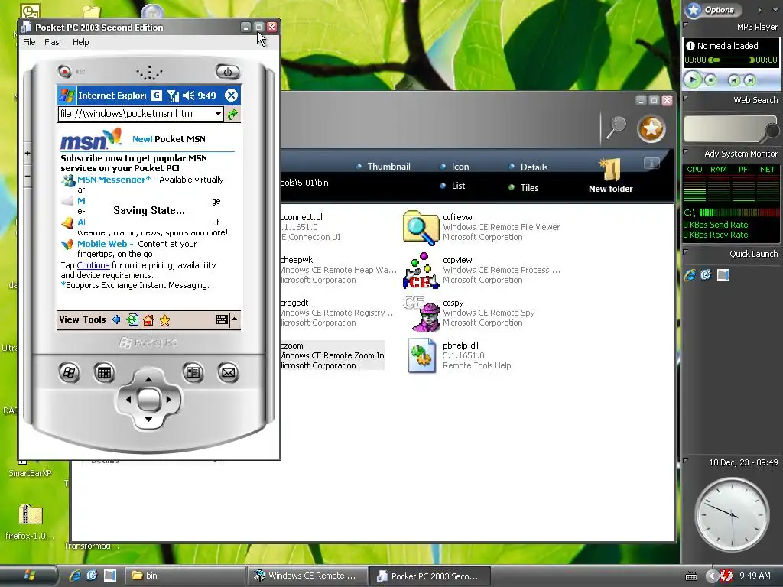Click the D-pad right arrow
This screenshot has height=587, width=783.
(x=168, y=399)
